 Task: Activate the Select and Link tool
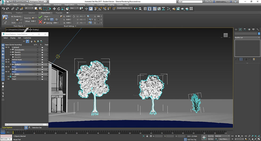click(13, 8)
